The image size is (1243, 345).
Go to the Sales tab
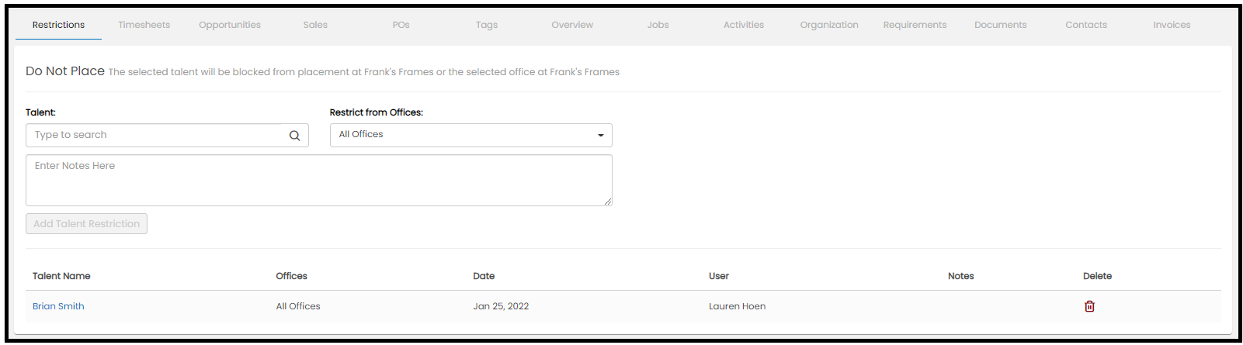315,25
